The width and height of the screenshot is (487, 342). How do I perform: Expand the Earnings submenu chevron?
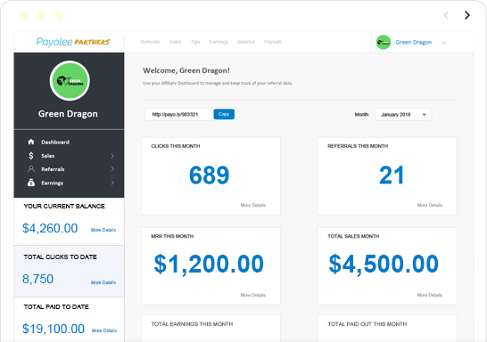tap(112, 183)
